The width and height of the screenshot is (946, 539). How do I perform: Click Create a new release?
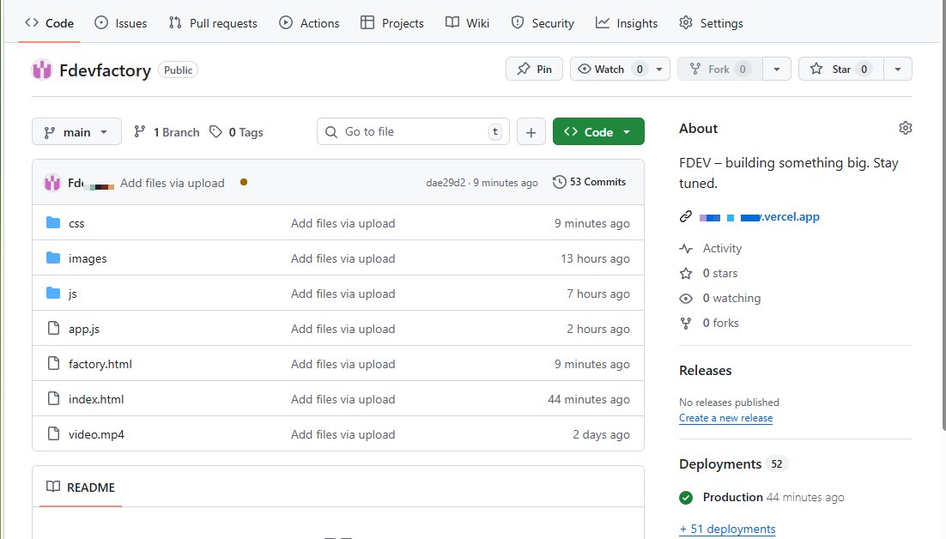tap(725, 418)
